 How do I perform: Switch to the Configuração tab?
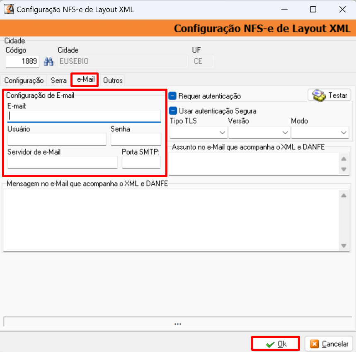pos(24,80)
